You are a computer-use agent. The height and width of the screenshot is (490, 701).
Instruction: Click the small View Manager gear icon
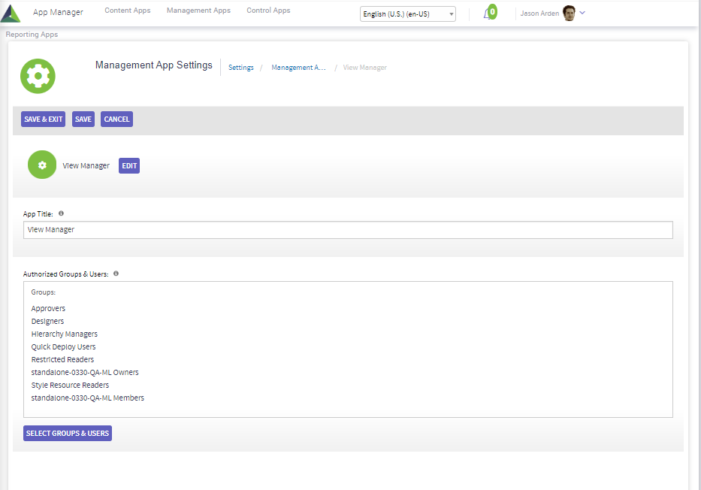click(x=42, y=165)
